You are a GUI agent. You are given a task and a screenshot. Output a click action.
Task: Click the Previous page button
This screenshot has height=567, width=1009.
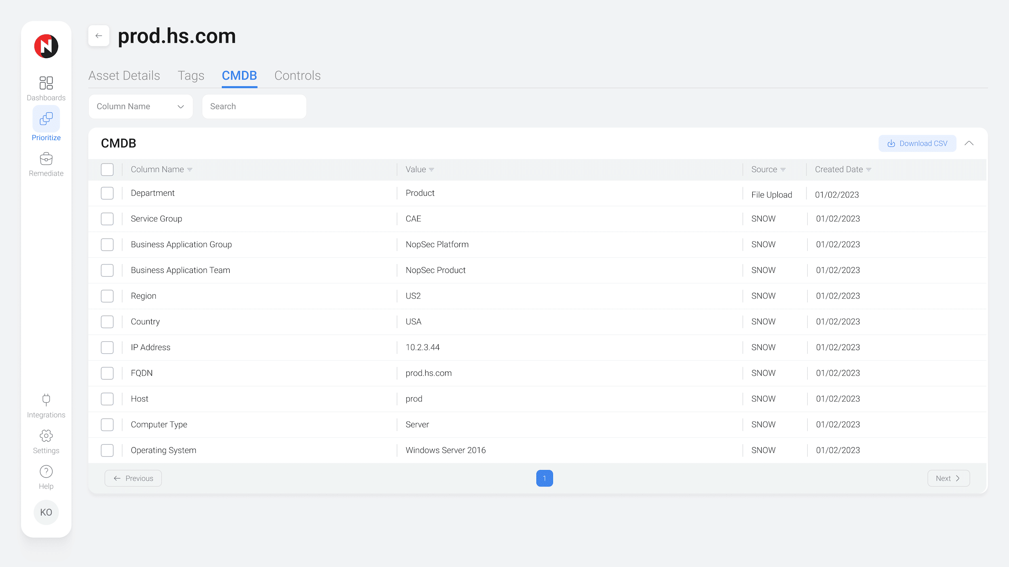tap(133, 478)
